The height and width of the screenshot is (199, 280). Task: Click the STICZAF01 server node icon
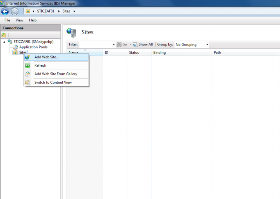(10, 41)
